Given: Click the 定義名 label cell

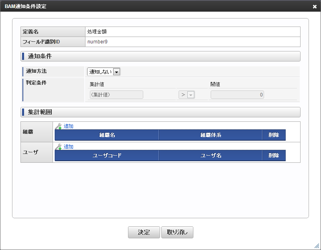Looking at the screenshot, I should (x=53, y=32).
